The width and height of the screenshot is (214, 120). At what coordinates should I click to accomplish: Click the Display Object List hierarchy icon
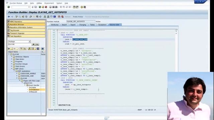point(45,17)
